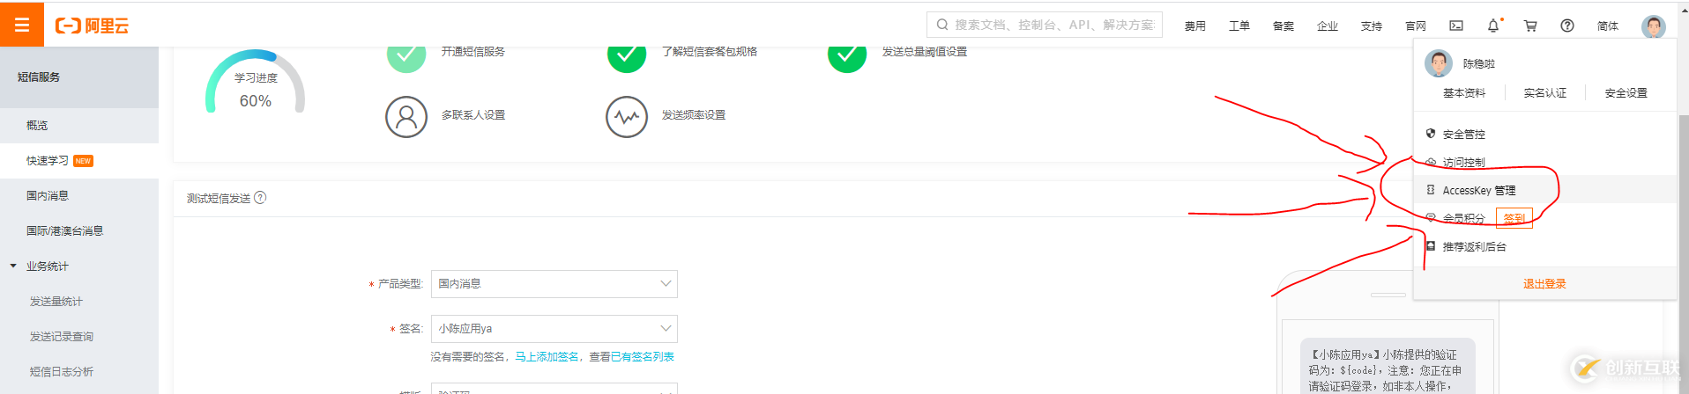Select 国际/港澳台消息 in sidebar
The image size is (1689, 394).
click(x=79, y=230)
